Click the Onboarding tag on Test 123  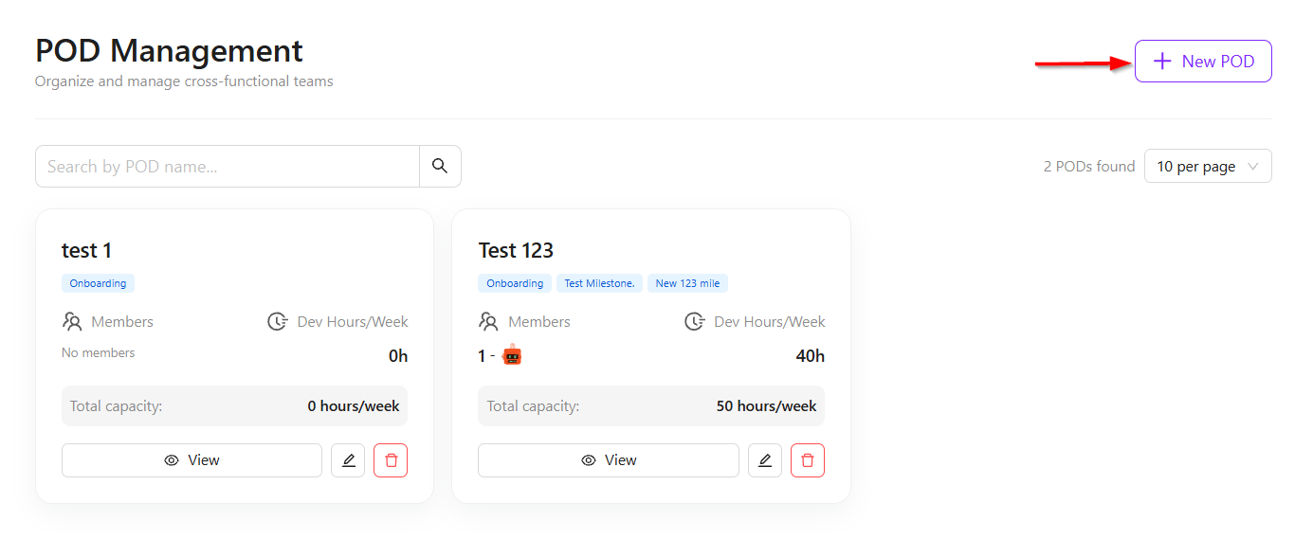515,283
